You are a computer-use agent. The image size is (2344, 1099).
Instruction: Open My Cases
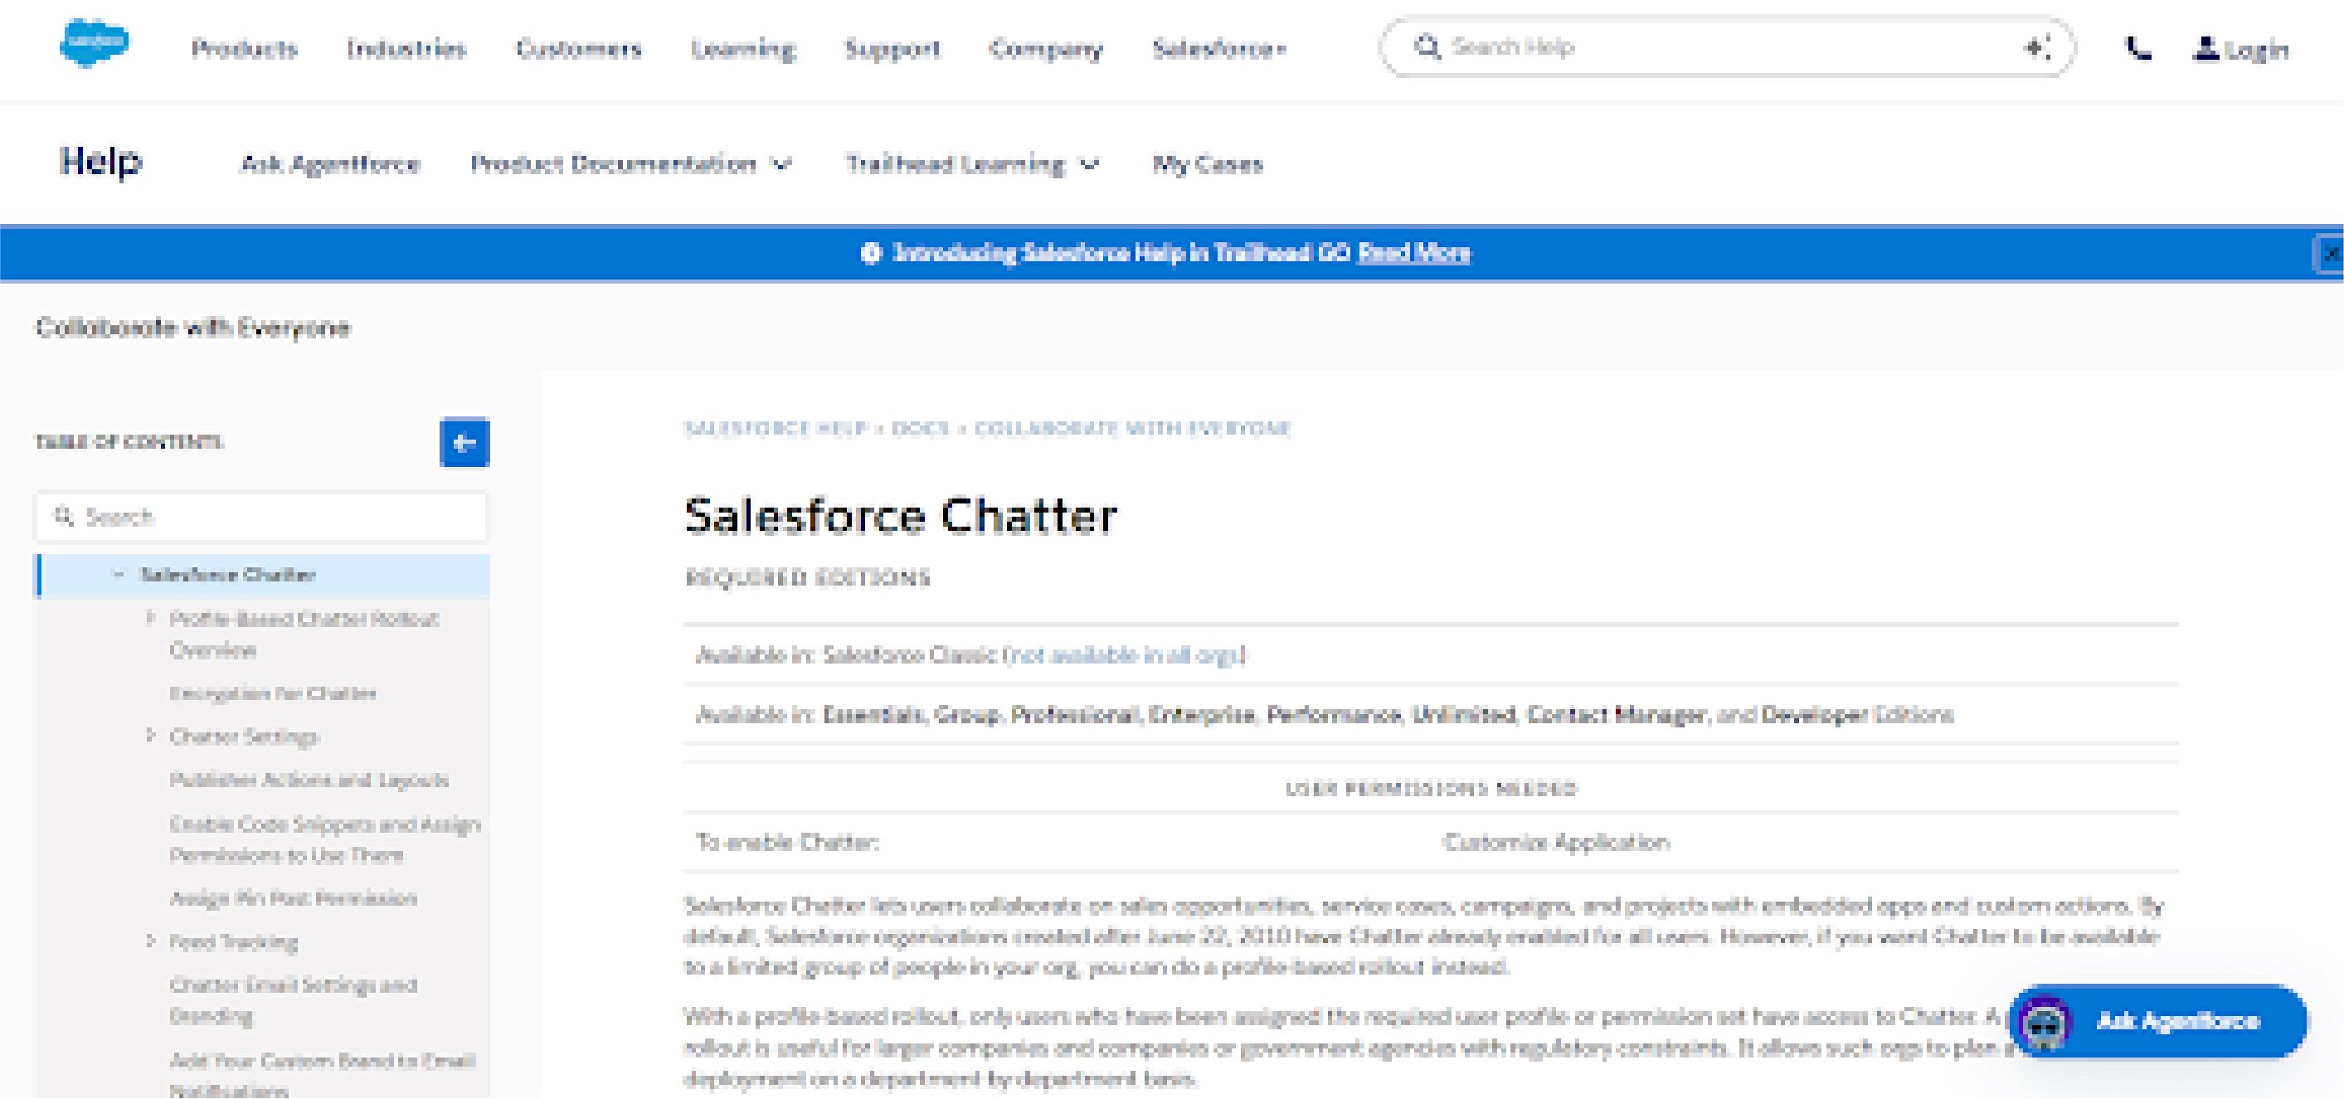tap(1208, 163)
